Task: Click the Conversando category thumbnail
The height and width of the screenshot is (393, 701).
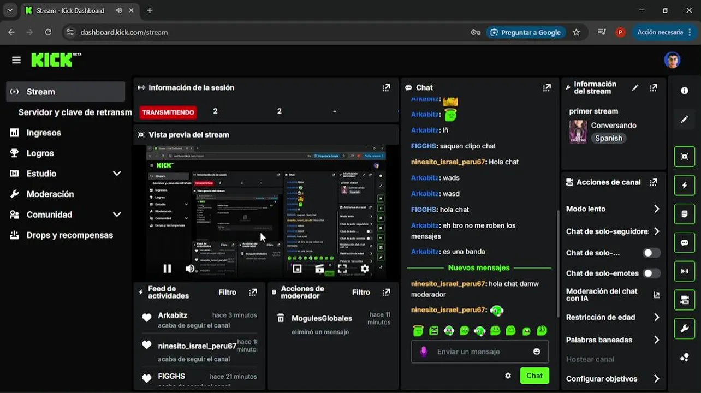Action: click(x=578, y=132)
